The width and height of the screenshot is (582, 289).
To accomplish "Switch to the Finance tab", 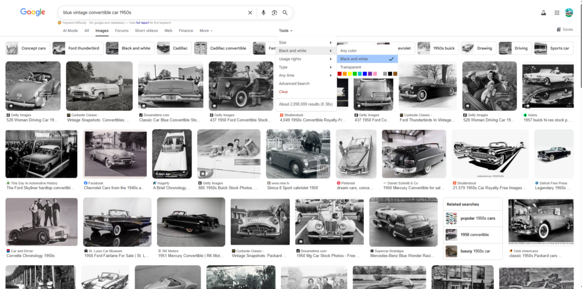I will pyautogui.click(x=186, y=31).
